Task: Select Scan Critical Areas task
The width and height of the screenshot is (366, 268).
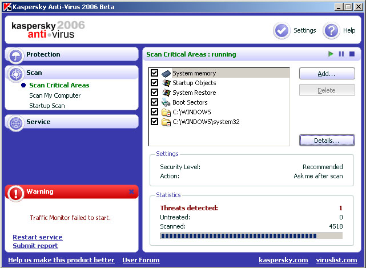Action: [59, 85]
